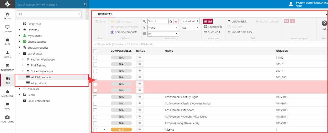Select the Allspice product checkbox
This screenshot has width=328, height=133.
(x=95, y=130)
